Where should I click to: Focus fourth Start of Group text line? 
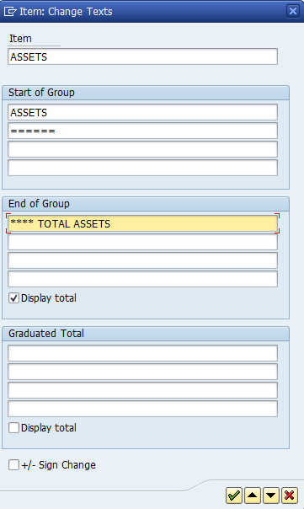pyautogui.click(x=143, y=168)
